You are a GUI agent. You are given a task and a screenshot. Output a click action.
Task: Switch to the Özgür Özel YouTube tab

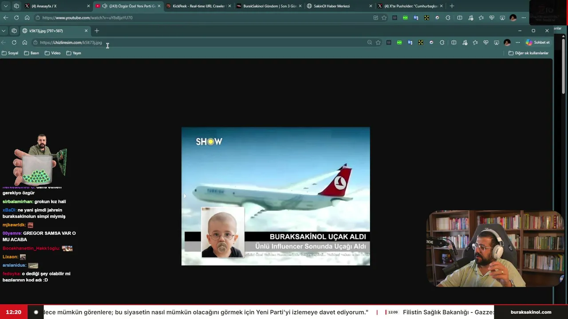(x=129, y=6)
